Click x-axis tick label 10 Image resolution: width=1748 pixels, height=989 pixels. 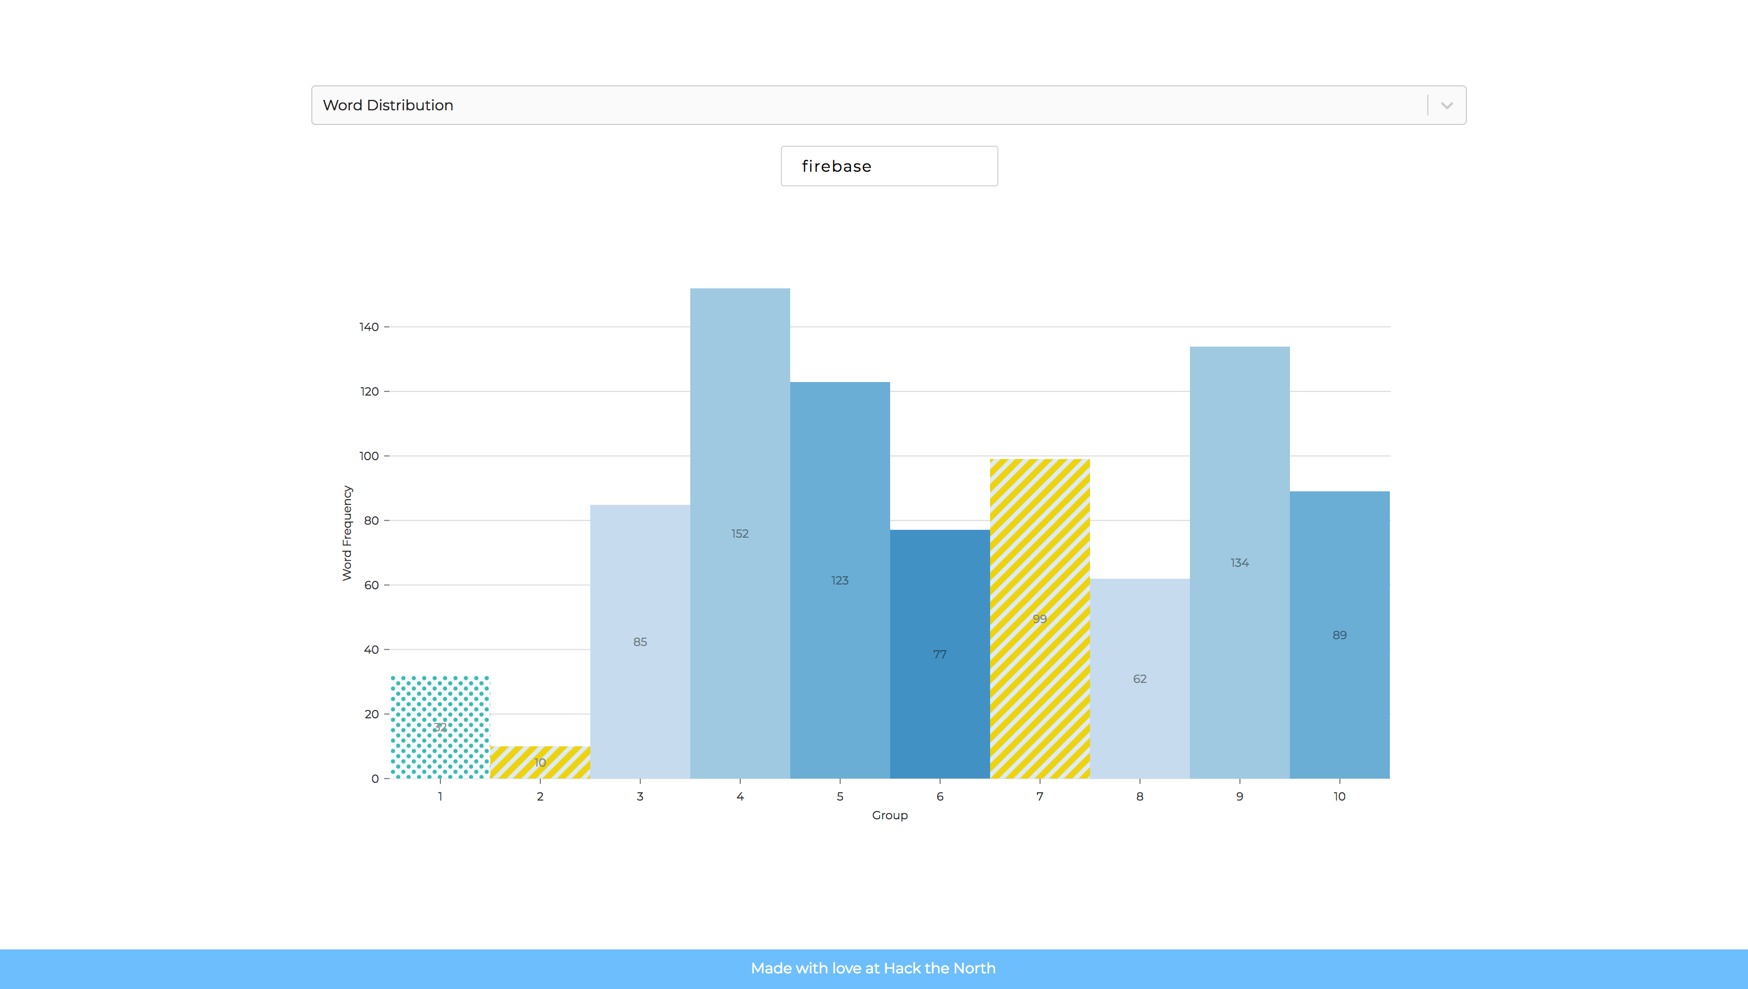(1339, 796)
